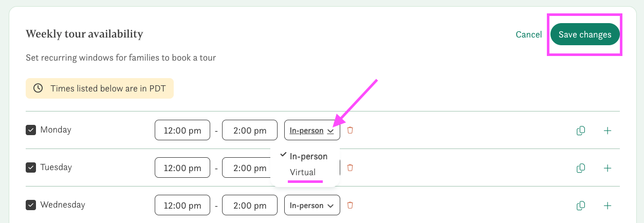Uncheck the Monday checkbox
644x223 pixels.
click(x=31, y=130)
